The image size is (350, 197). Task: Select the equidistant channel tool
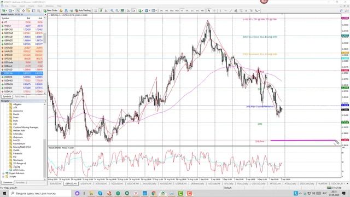[x=236, y=10]
